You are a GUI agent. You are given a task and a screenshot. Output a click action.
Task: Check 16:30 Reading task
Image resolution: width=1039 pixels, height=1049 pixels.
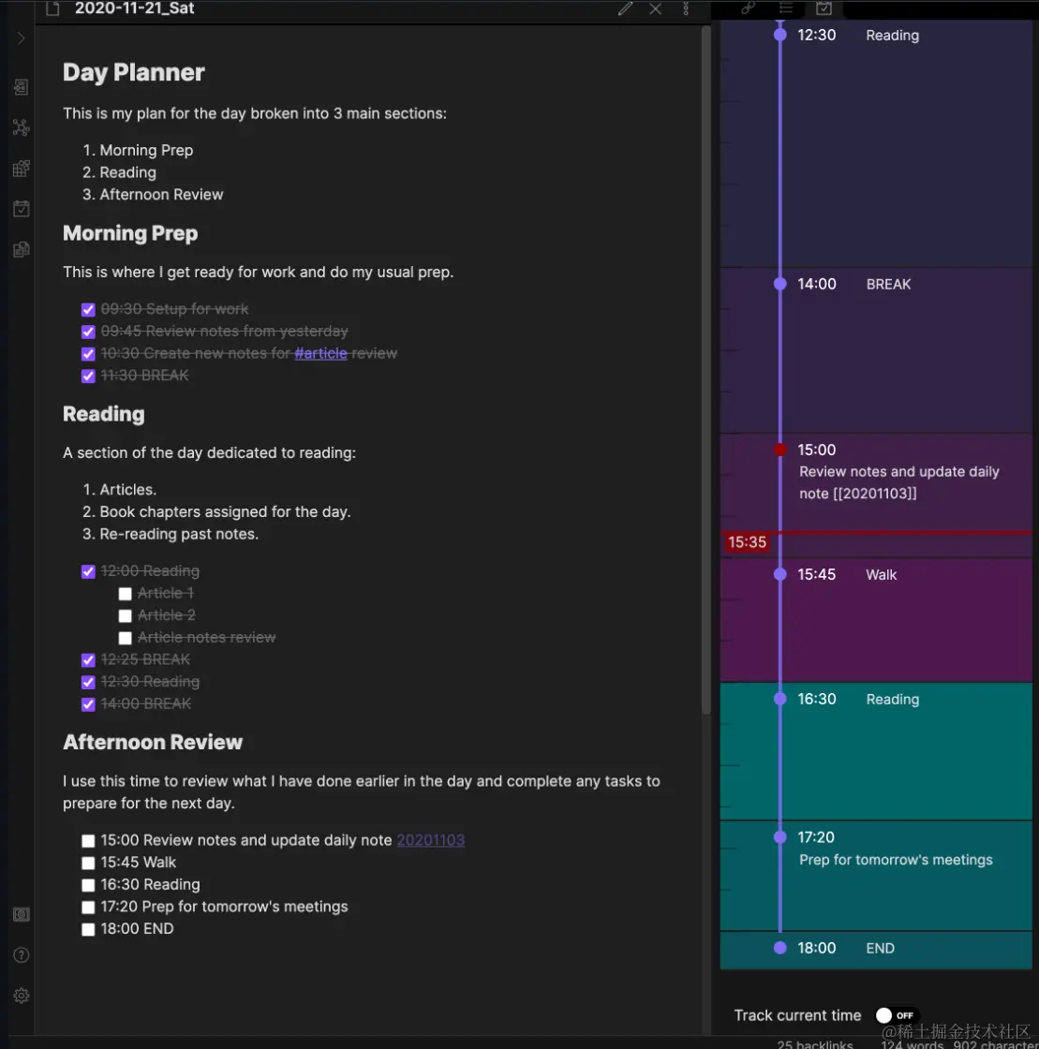pos(88,885)
